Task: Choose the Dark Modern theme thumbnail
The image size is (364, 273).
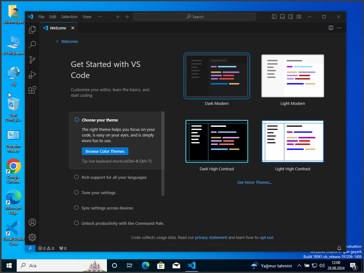Action: [217, 76]
